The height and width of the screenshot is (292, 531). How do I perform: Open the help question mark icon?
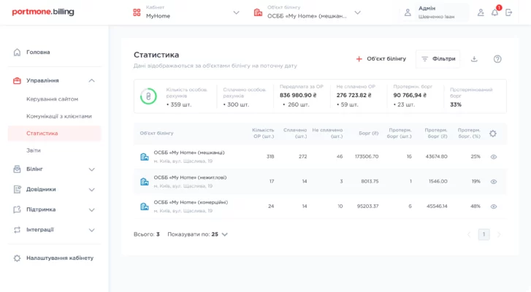497,59
